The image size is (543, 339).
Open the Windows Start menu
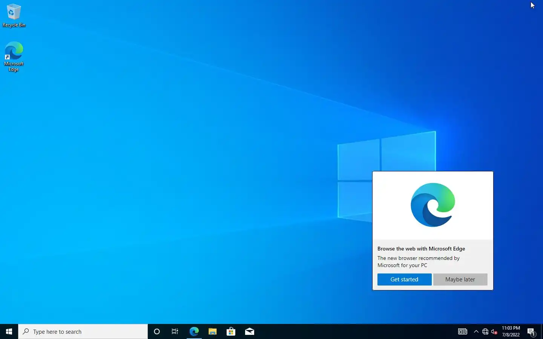9,331
